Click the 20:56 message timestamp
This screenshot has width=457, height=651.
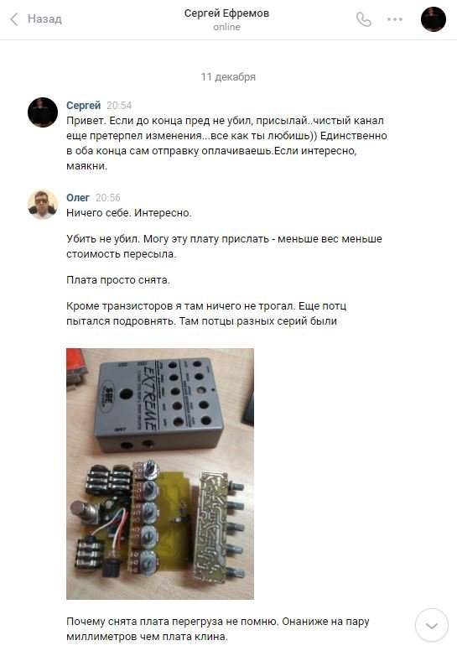click(x=108, y=198)
